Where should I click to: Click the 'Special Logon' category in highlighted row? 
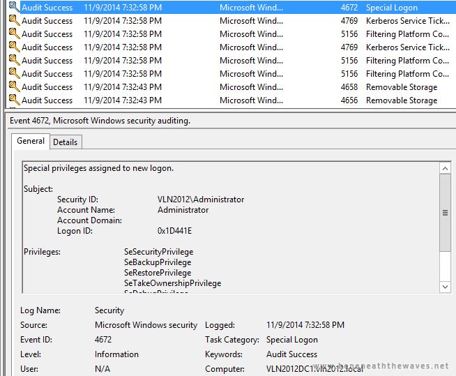pyautogui.click(x=392, y=8)
